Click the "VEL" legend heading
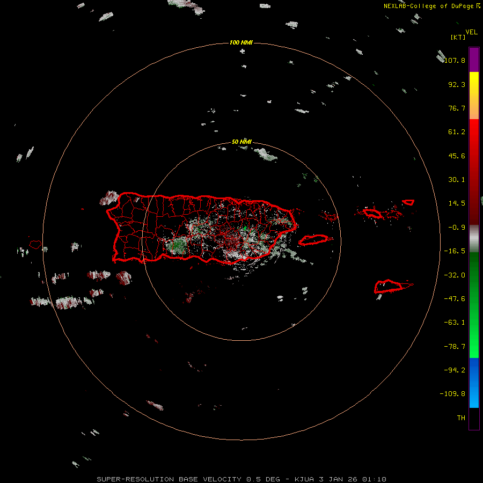 [x=471, y=32]
